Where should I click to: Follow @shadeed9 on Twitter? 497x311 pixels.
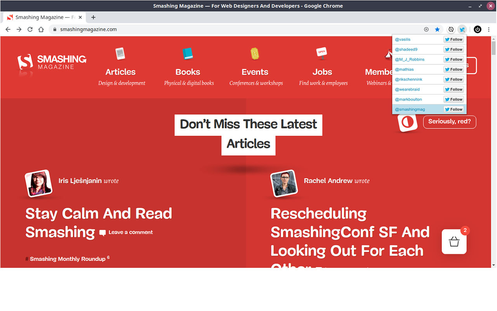454,49
